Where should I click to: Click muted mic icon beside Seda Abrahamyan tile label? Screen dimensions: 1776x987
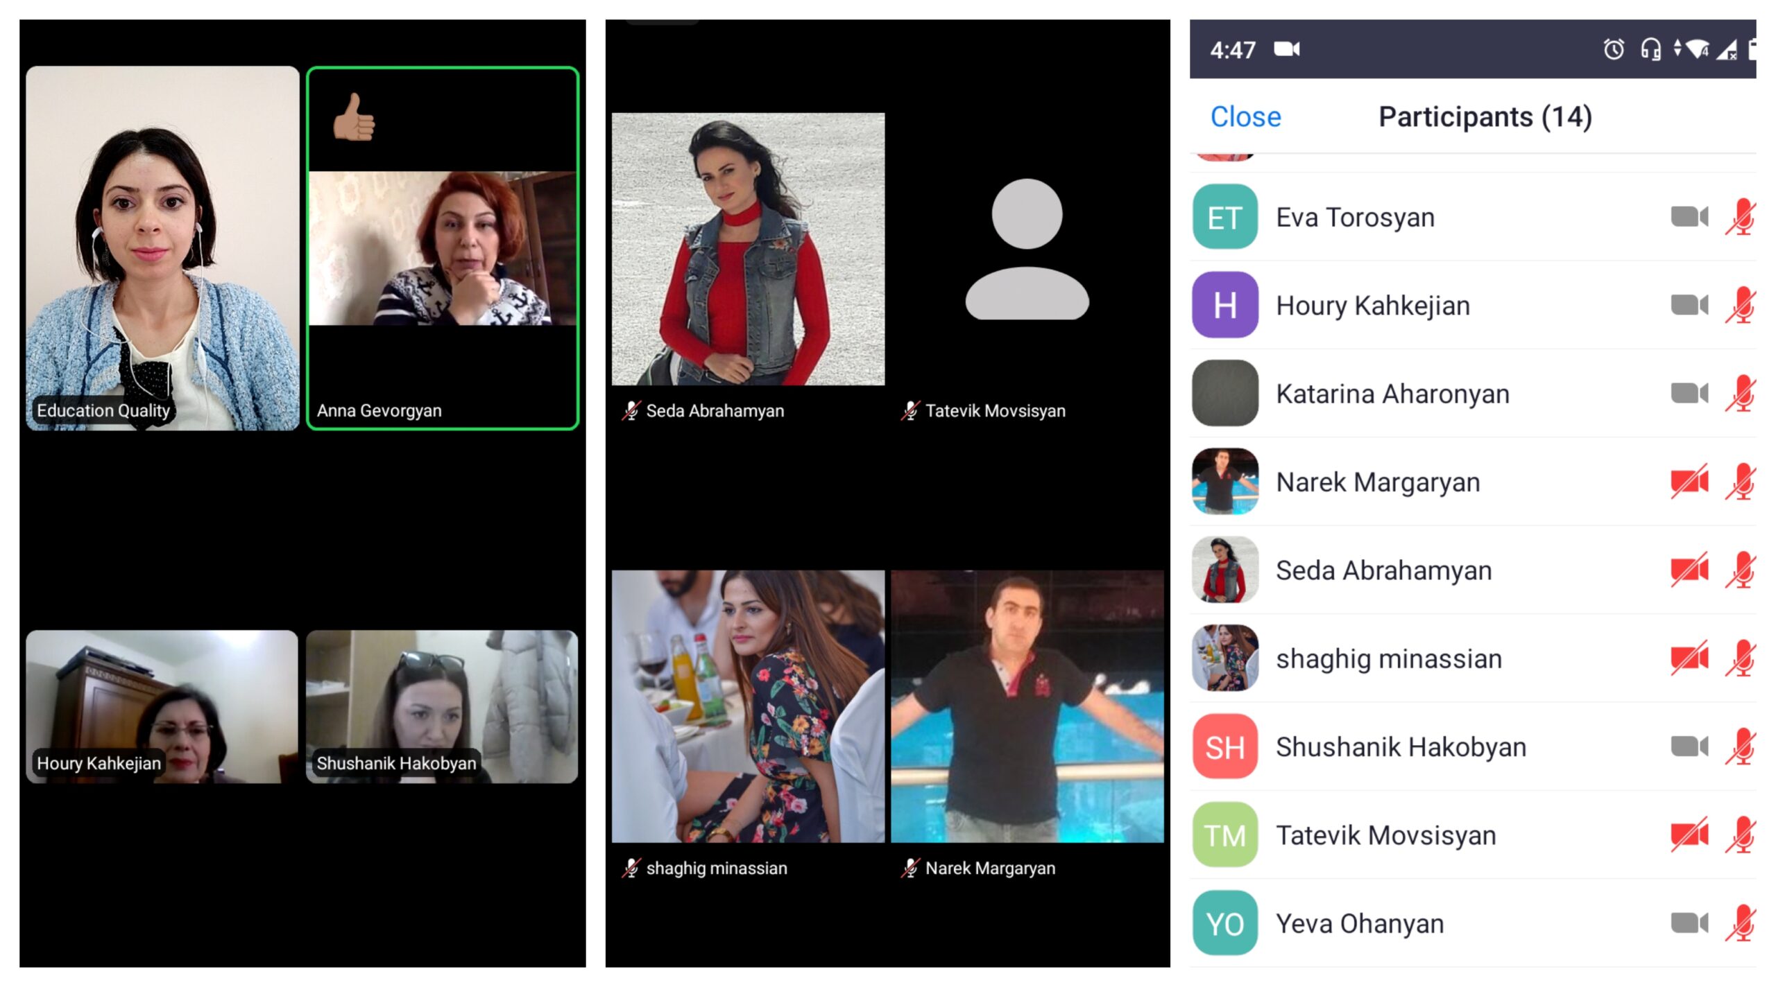point(631,410)
